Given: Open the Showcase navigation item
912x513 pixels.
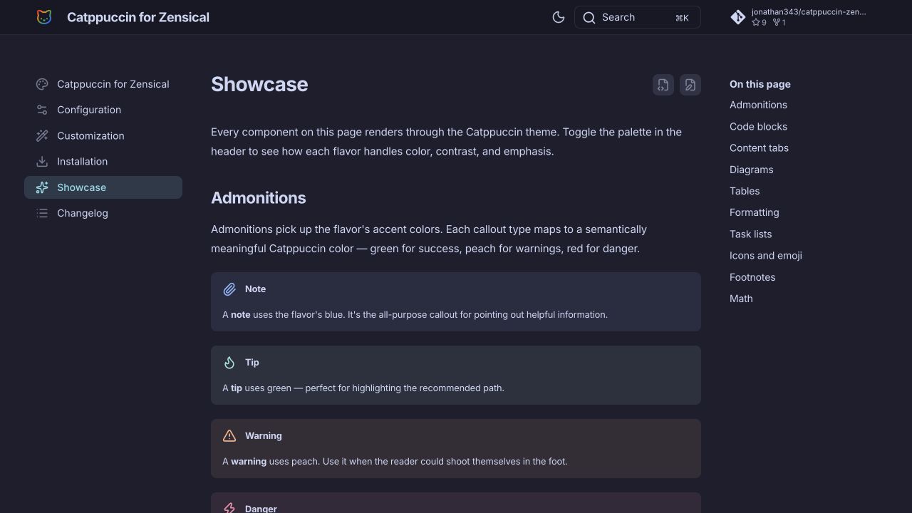Looking at the screenshot, I should click(103, 187).
